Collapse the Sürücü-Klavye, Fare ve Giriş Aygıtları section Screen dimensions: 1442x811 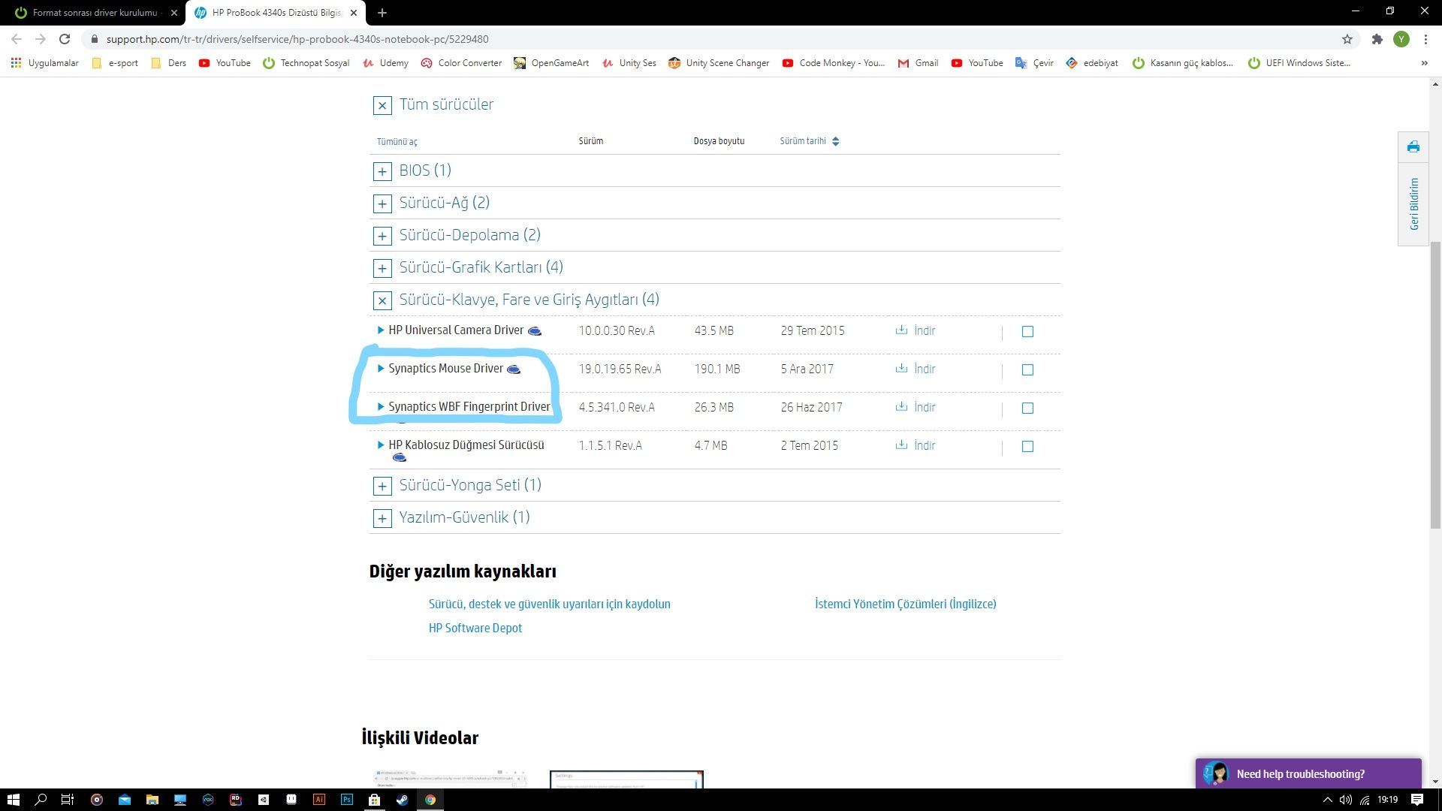coord(382,300)
